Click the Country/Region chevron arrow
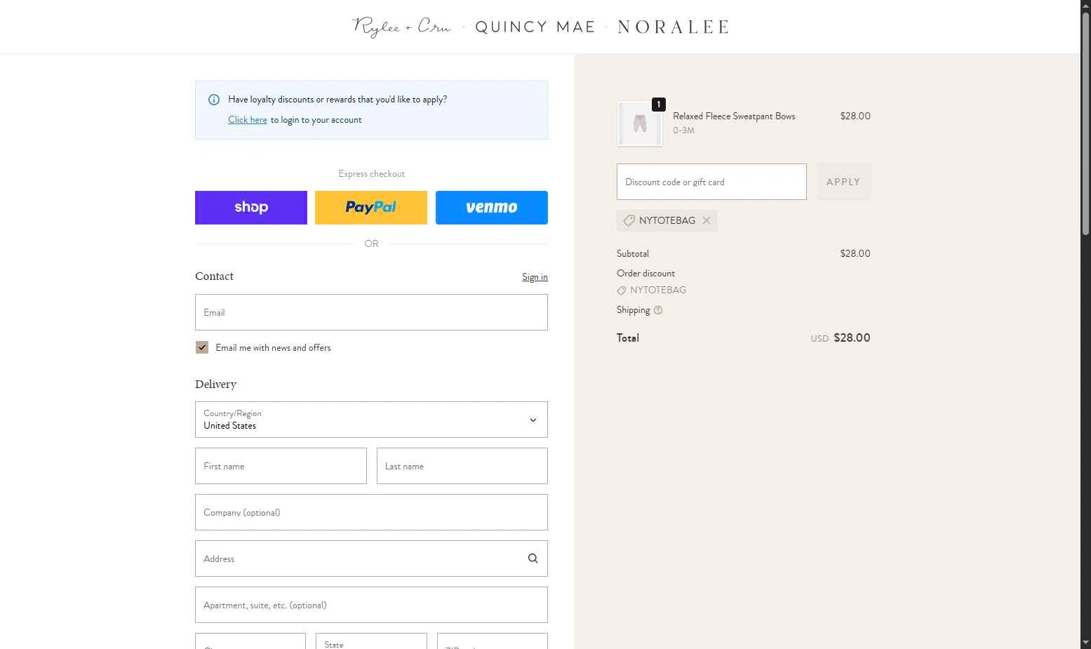 [533, 420]
